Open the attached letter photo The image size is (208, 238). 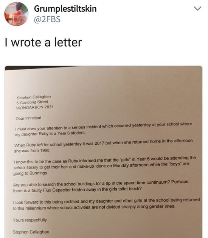pos(104,152)
